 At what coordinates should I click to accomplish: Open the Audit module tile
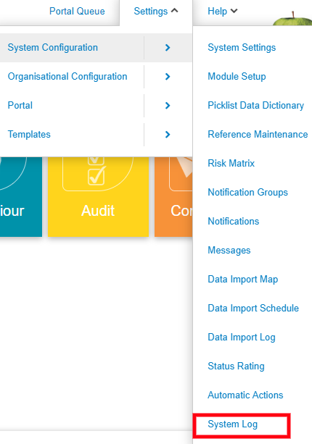click(98, 196)
